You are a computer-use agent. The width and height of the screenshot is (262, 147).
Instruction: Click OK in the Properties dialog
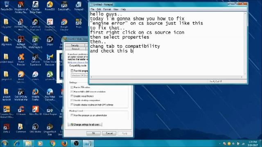coord(93,134)
